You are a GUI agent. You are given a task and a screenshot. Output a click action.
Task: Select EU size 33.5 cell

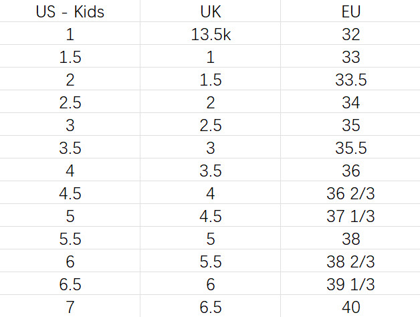coord(350,80)
